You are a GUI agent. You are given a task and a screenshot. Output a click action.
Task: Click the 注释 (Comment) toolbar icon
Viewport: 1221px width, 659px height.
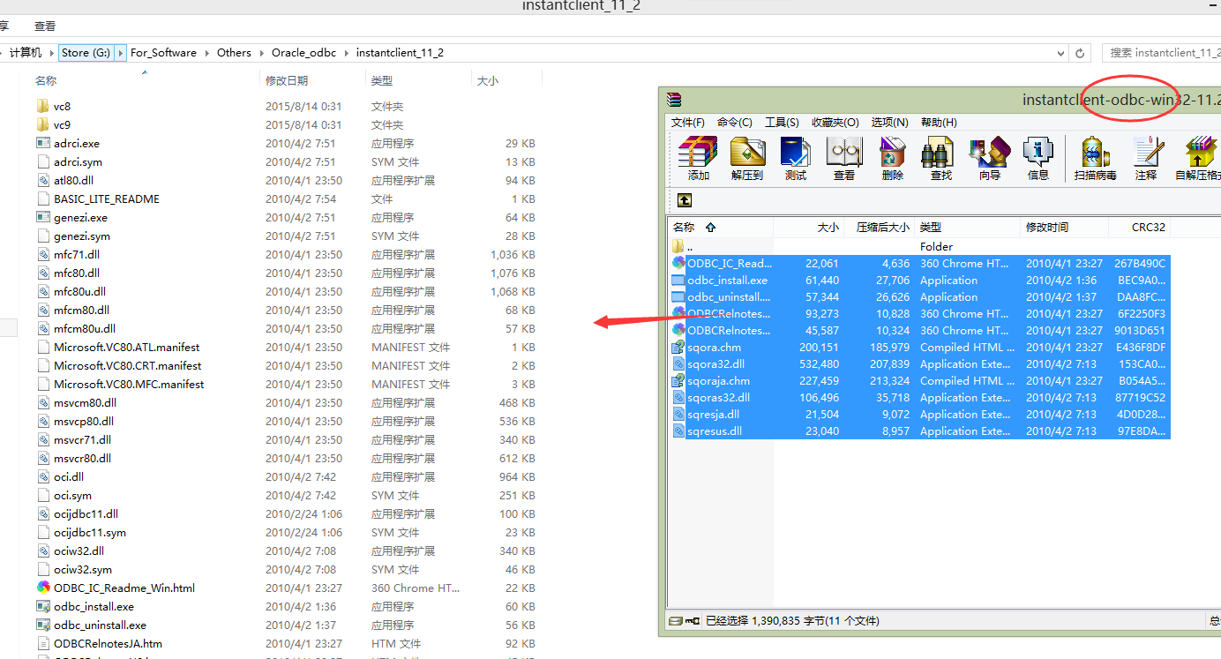pos(1147,152)
